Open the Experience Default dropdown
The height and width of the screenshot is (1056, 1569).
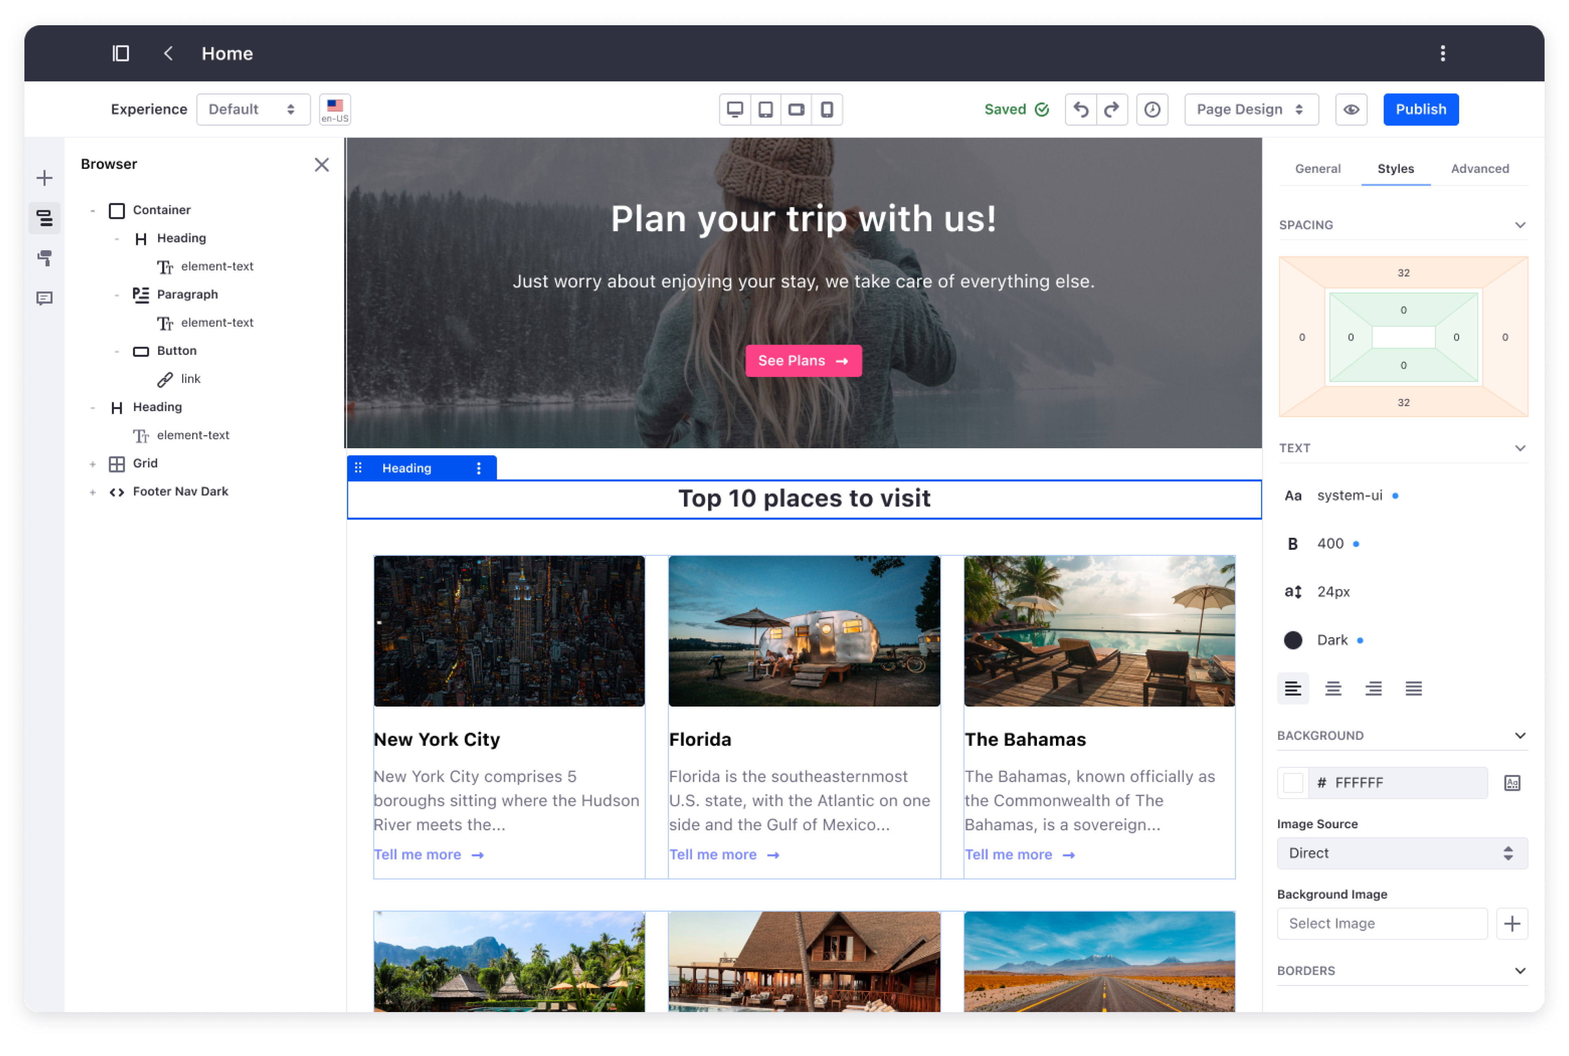[x=253, y=109]
